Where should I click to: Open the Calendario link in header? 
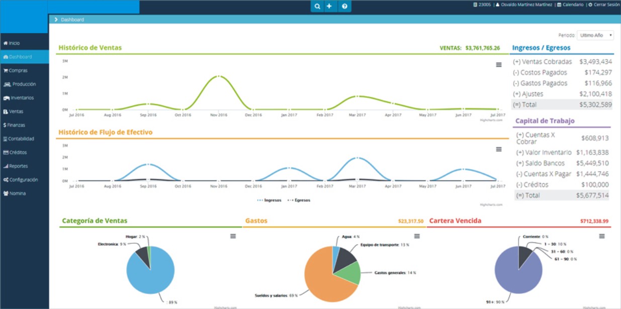[570, 5]
